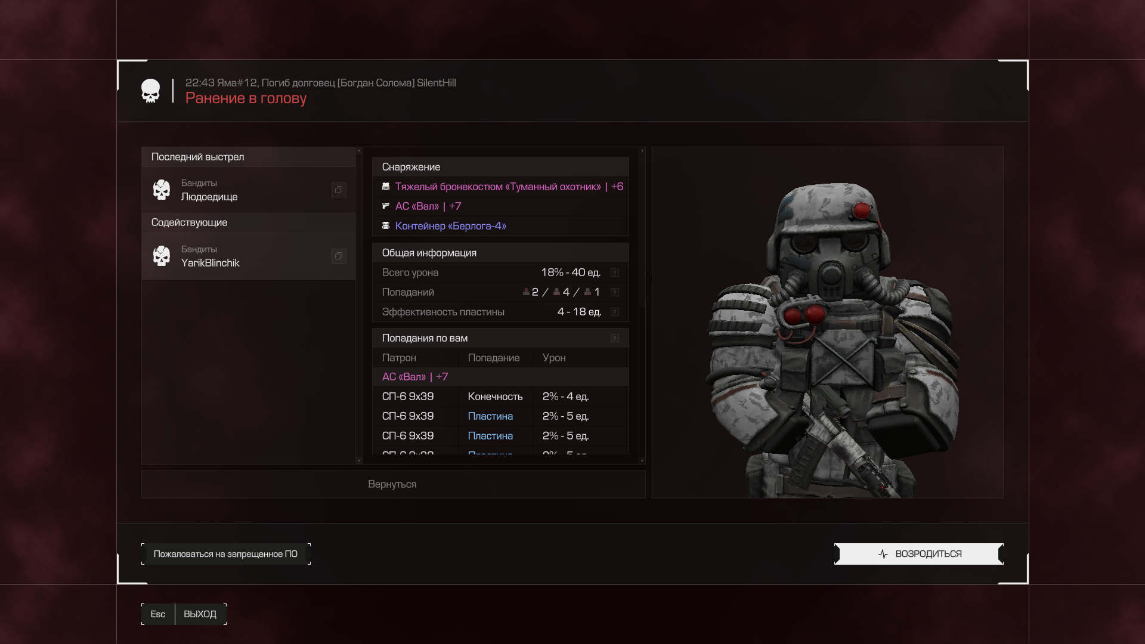Click the armored character model preview
Image resolution: width=1145 pixels, height=644 pixels.
[x=833, y=340]
